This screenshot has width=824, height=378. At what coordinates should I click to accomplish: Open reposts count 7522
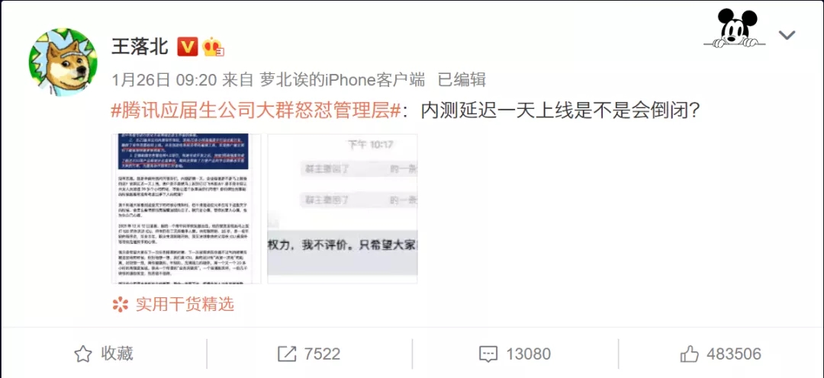pyautogui.click(x=322, y=354)
